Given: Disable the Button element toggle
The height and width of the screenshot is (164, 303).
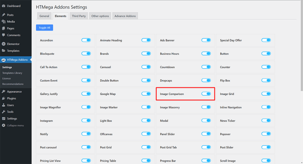Looking at the screenshot, I should (x=266, y=54).
